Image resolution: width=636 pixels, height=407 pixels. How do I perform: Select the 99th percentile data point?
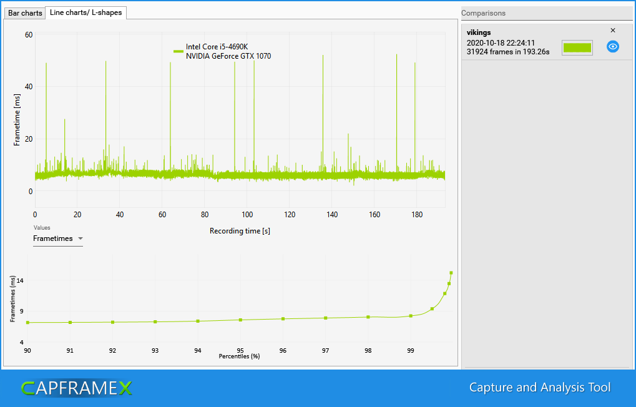point(411,316)
